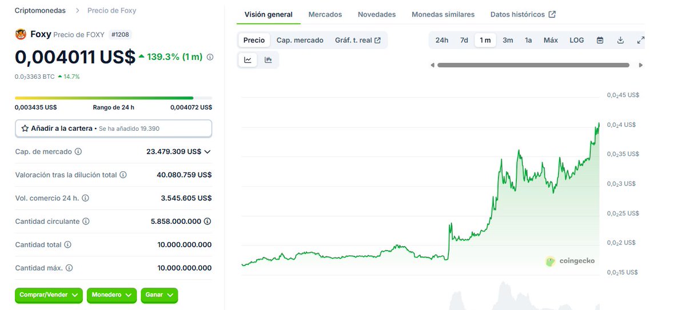Open the calendar date range picker
The height and width of the screenshot is (310, 686).
click(600, 40)
